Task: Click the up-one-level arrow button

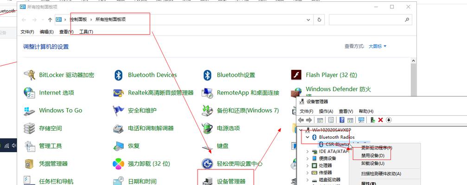Action: click(50, 20)
